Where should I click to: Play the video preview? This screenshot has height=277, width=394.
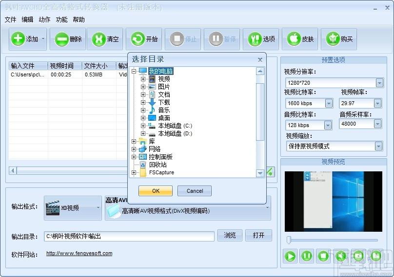coord(290,256)
